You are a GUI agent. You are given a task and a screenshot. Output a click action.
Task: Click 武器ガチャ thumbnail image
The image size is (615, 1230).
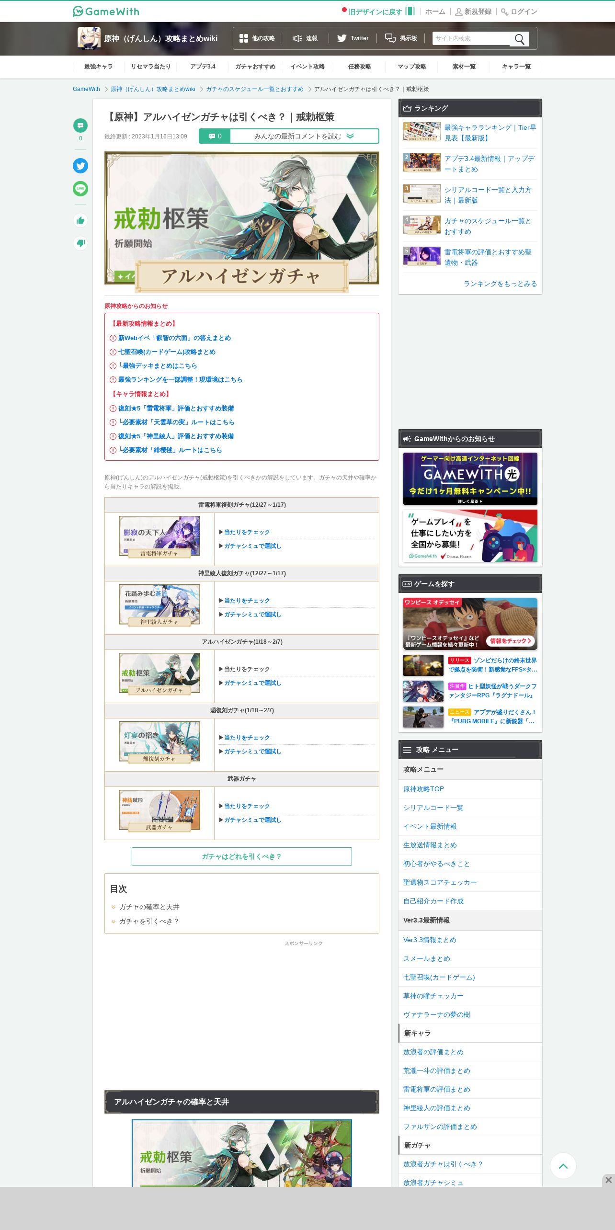coord(159,811)
